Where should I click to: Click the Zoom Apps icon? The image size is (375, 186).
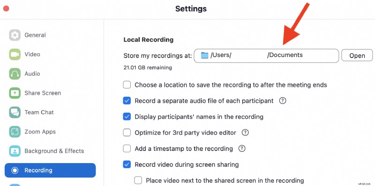pyautogui.click(x=15, y=132)
